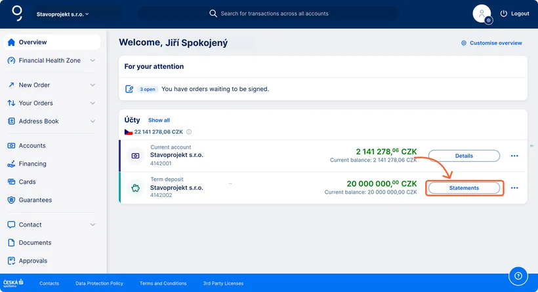Screen dimensions: 538x292
Task: Click the help question mark icon
Action: click(518, 276)
